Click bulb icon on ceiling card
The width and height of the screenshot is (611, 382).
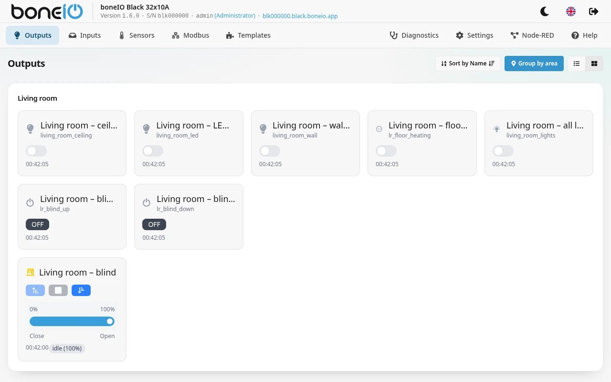[30, 128]
